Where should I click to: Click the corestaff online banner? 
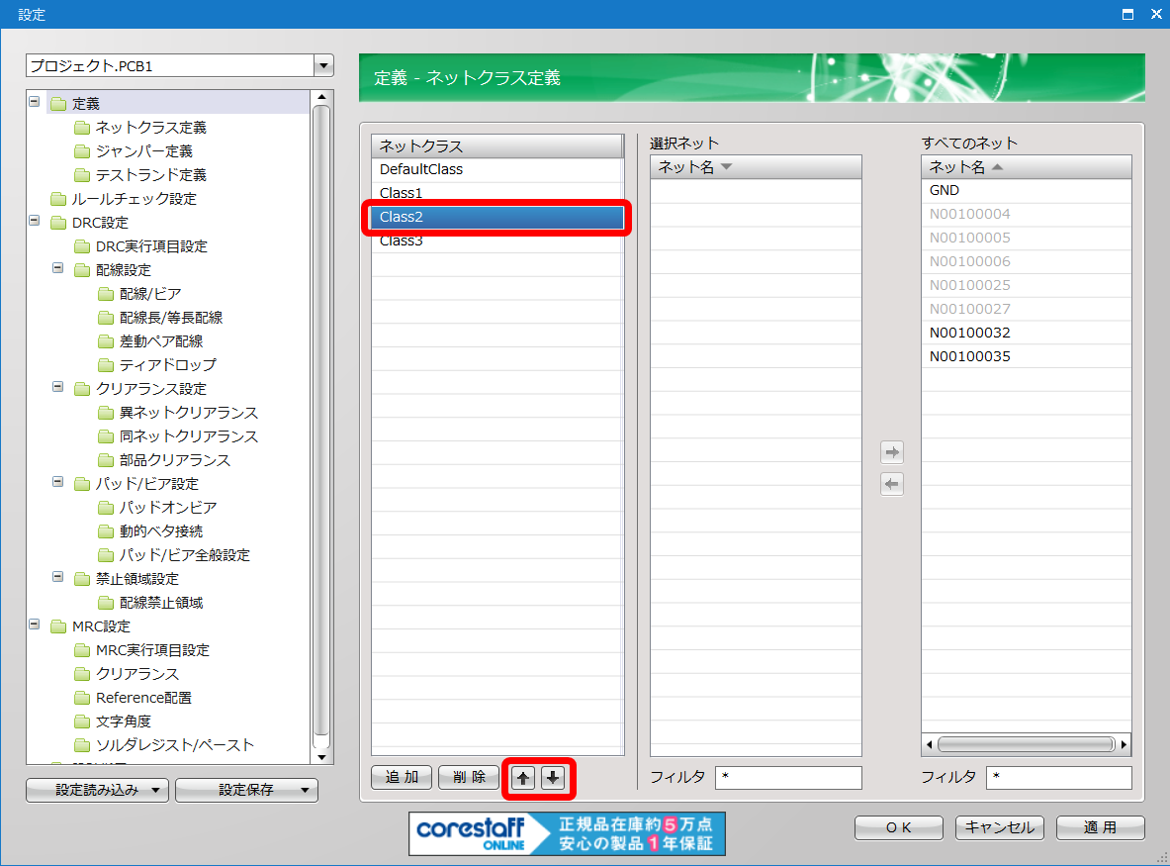point(567,833)
